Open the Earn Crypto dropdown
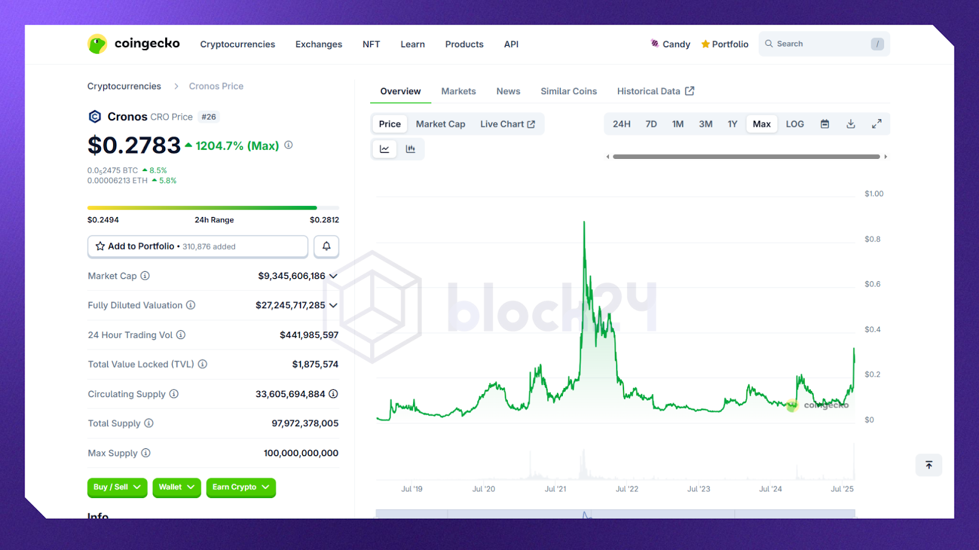This screenshot has width=979, height=550. tap(241, 487)
